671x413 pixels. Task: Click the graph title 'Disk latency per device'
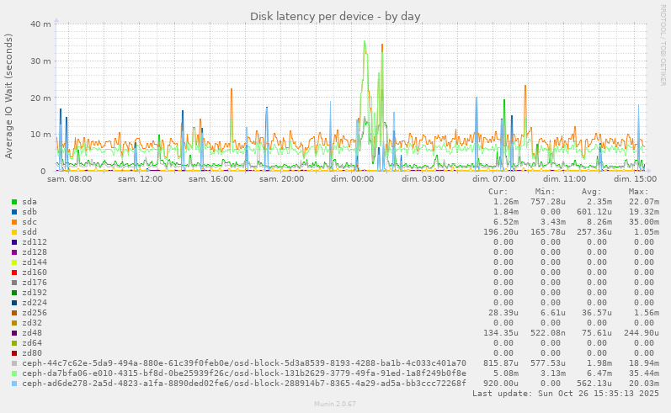click(x=335, y=17)
